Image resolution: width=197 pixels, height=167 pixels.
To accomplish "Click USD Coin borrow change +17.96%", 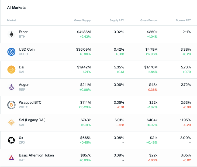I will point(151,54).
